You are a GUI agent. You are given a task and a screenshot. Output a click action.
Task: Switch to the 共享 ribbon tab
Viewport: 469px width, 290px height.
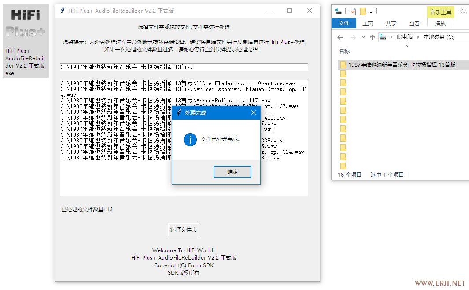[391, 23]
